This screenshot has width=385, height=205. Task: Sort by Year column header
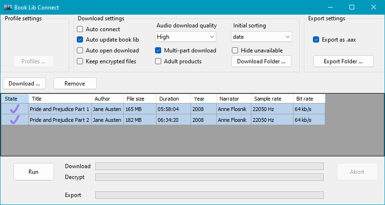pyautogui.click(x=203, y=99)
